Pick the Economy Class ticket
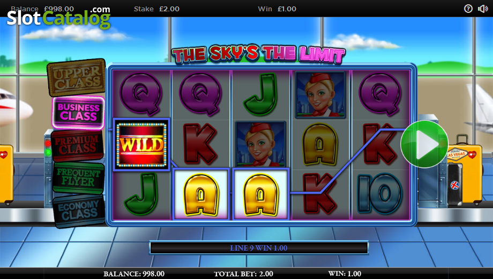The height and width of the screenshot is (279, 493). (79, 210)
